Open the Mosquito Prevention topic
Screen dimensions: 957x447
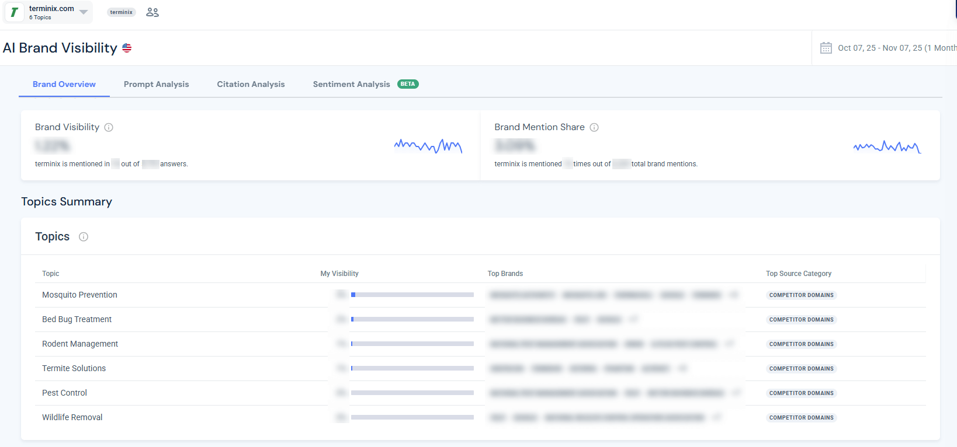(79, 295)
